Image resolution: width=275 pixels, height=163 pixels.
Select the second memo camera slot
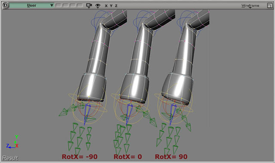[65, 6]
